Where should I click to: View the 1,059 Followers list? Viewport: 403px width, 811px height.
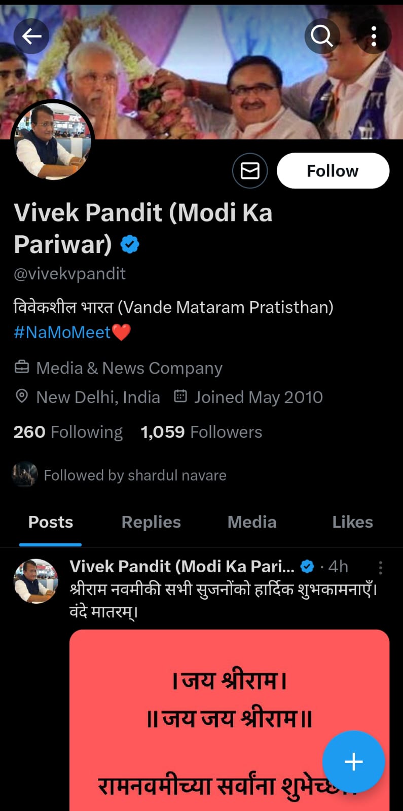[x=201, y=432]
